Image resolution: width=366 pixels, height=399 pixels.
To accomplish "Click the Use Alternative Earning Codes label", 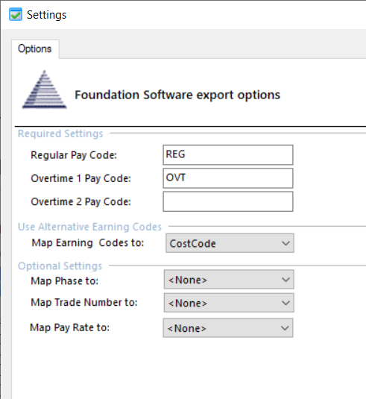I will (x=89, y=227).
